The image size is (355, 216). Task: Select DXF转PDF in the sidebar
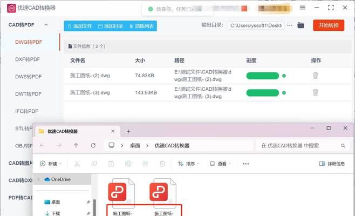click(x=28, y=59)
